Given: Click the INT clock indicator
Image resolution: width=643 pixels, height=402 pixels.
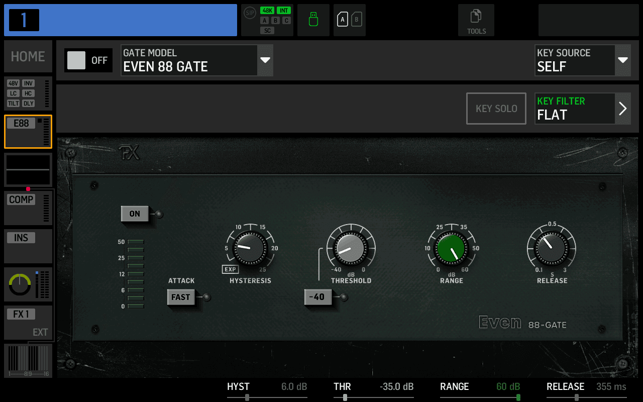Looking at the screenshot, I should pyautogui.click(x=284, y=11).
